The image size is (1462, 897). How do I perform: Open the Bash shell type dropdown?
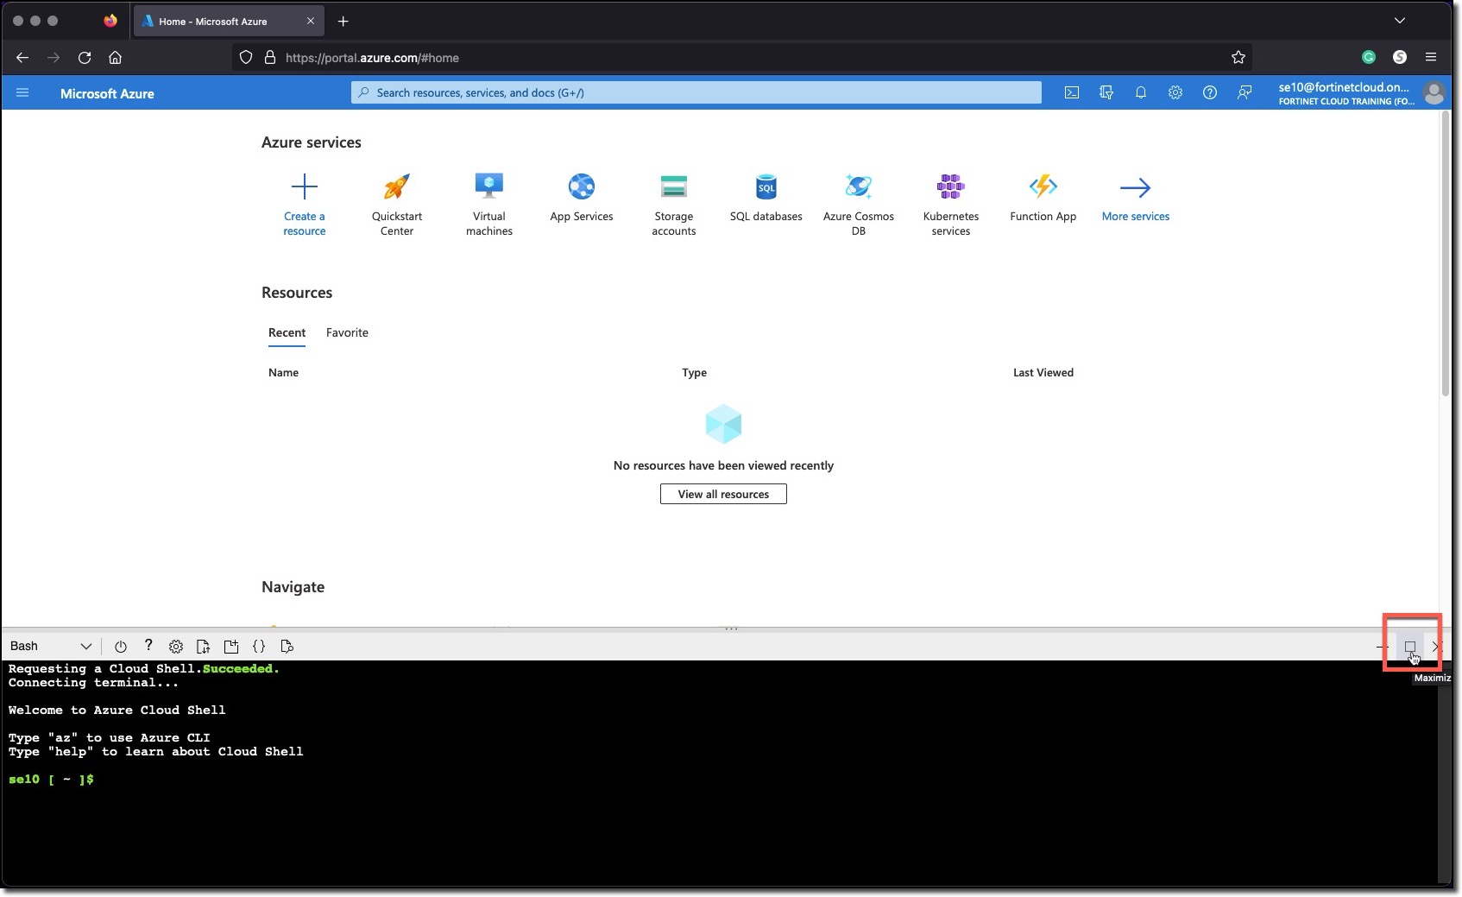tap(50, 646)
